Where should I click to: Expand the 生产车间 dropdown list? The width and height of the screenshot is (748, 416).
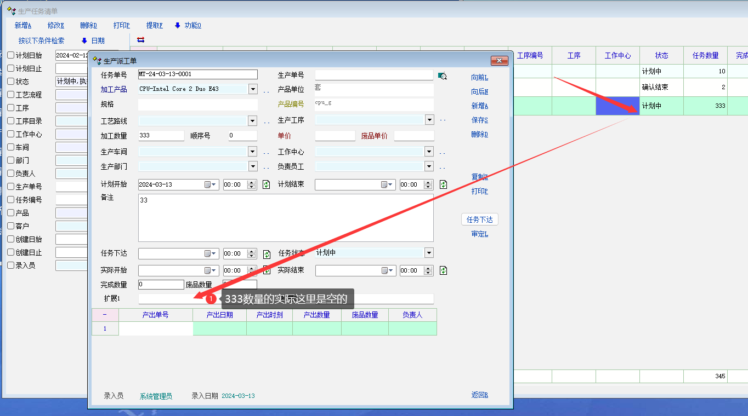253,152
